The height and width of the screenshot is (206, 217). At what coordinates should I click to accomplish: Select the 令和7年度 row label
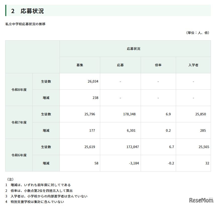tap(18, 122)
